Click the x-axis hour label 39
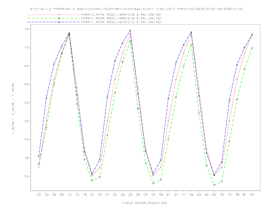 (138, 195)
